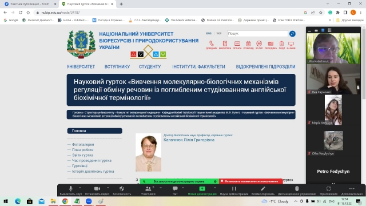This screenshot has width=366, height=206.
Task: Expand video options arrow next to camera
Action: click(x=108, y=188)
